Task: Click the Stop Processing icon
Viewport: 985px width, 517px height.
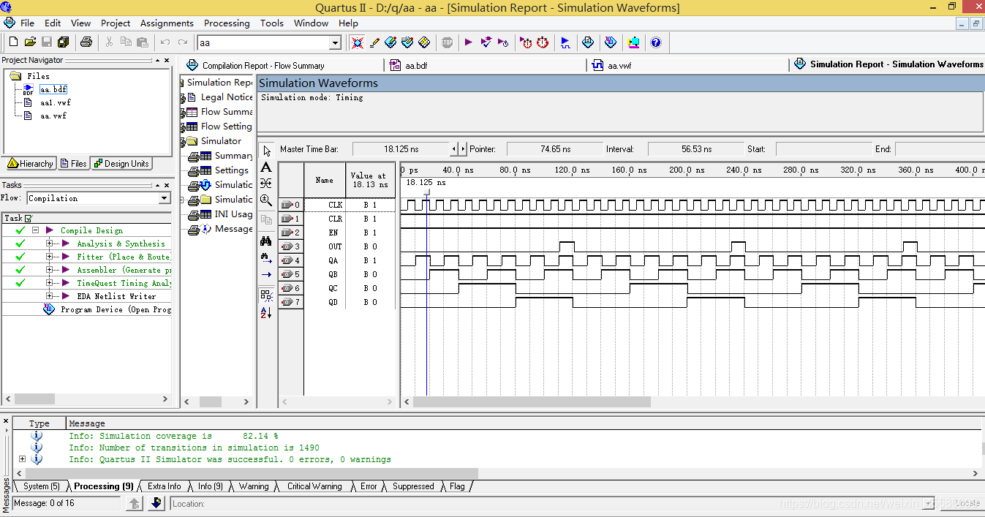Action: coord(447,42)
